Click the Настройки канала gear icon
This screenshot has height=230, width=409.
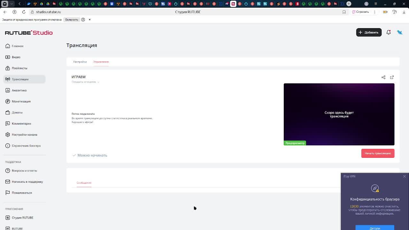[8, 134]
